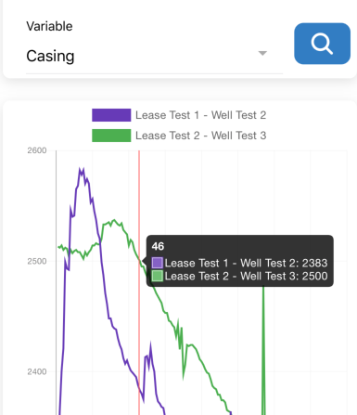Toggle the green Lease Test 2 legend swatch
Screen dimensions: 357x415
(111, 136)
